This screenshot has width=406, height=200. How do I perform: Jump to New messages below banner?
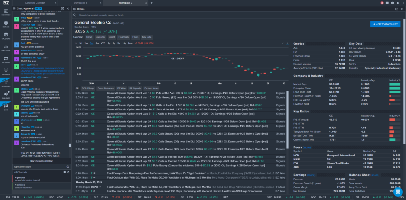click(x=41, y=161)
